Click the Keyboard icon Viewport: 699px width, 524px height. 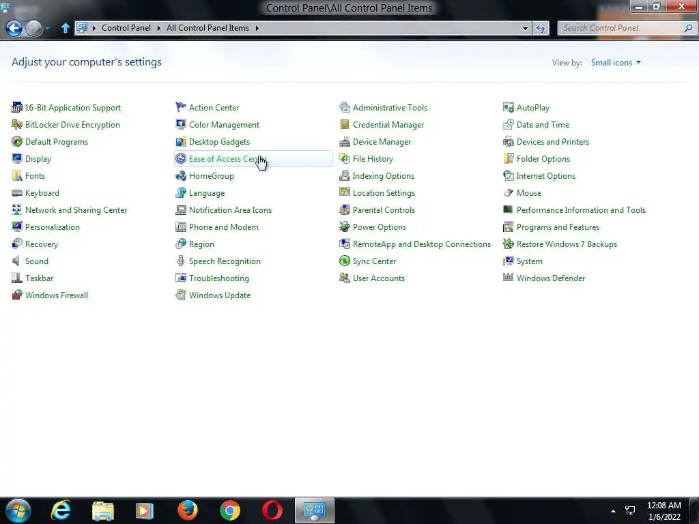click(x=17, y=193)
